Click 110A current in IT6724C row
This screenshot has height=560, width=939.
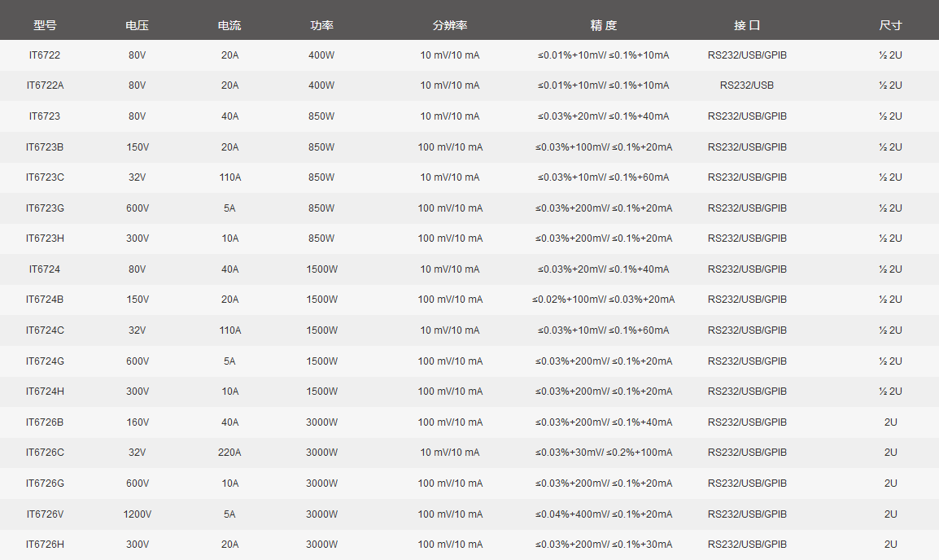(230, 330)
